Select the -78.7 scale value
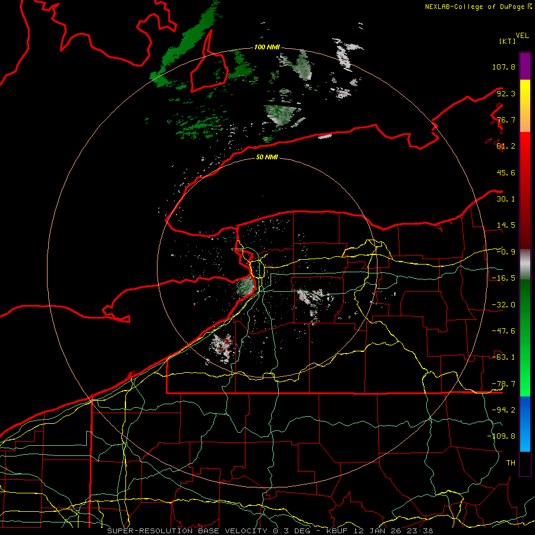The height and width of the screenshot is (535, 535). coord(503,384)
